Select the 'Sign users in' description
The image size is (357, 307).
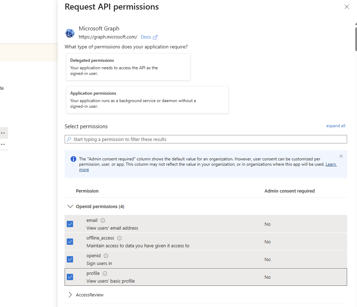99,263
